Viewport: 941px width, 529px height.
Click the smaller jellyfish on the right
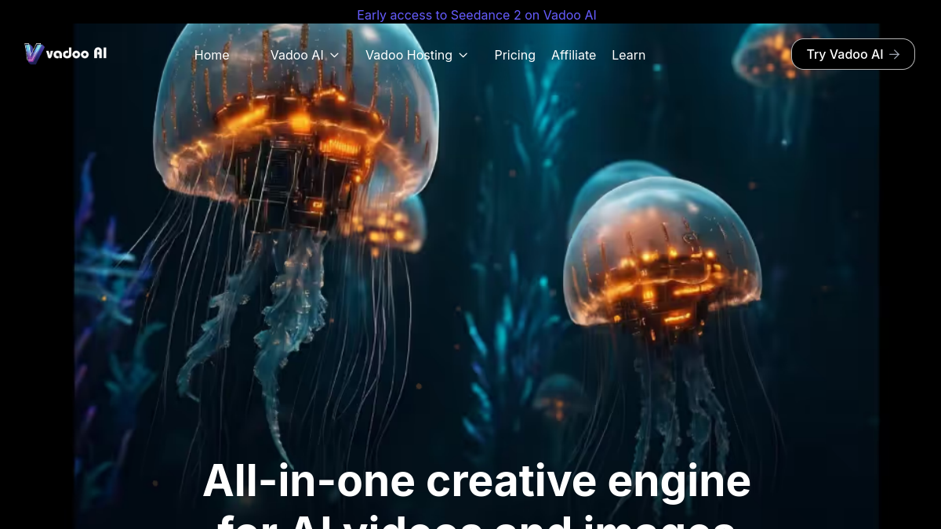tap(663, 259)
